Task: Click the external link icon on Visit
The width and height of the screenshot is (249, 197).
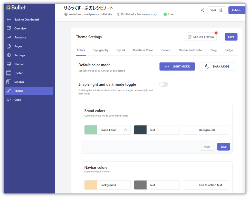Action: click(221, 10)
